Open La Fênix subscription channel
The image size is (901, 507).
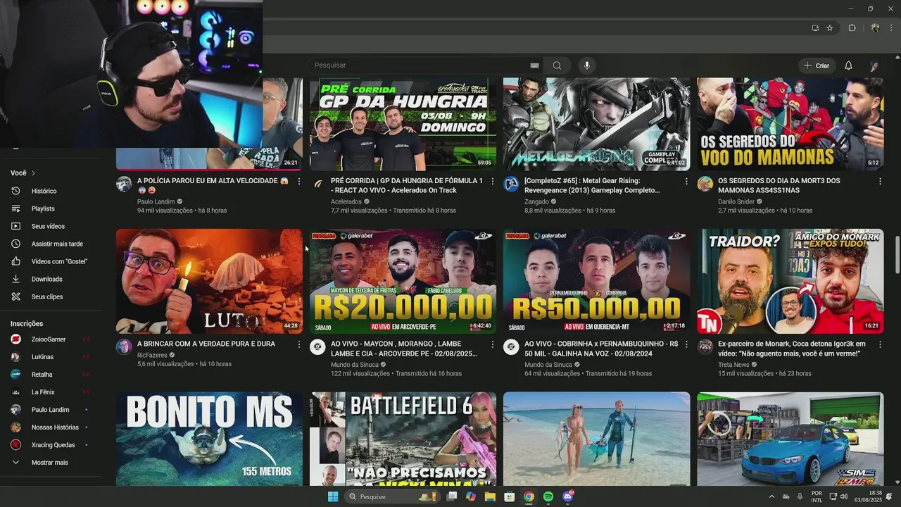(x=51, y=392)
